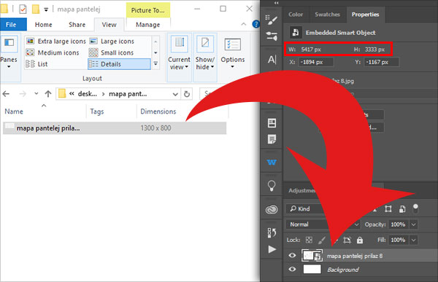Filter layers by smart objects icon
Viewport: 438px width, 282px height.
pos(402,208)
